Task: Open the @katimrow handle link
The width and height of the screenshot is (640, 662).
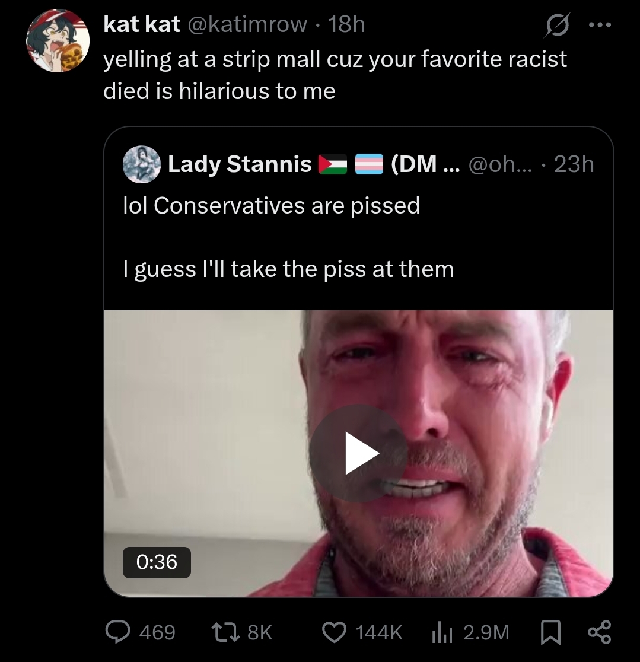Action: 247,24
